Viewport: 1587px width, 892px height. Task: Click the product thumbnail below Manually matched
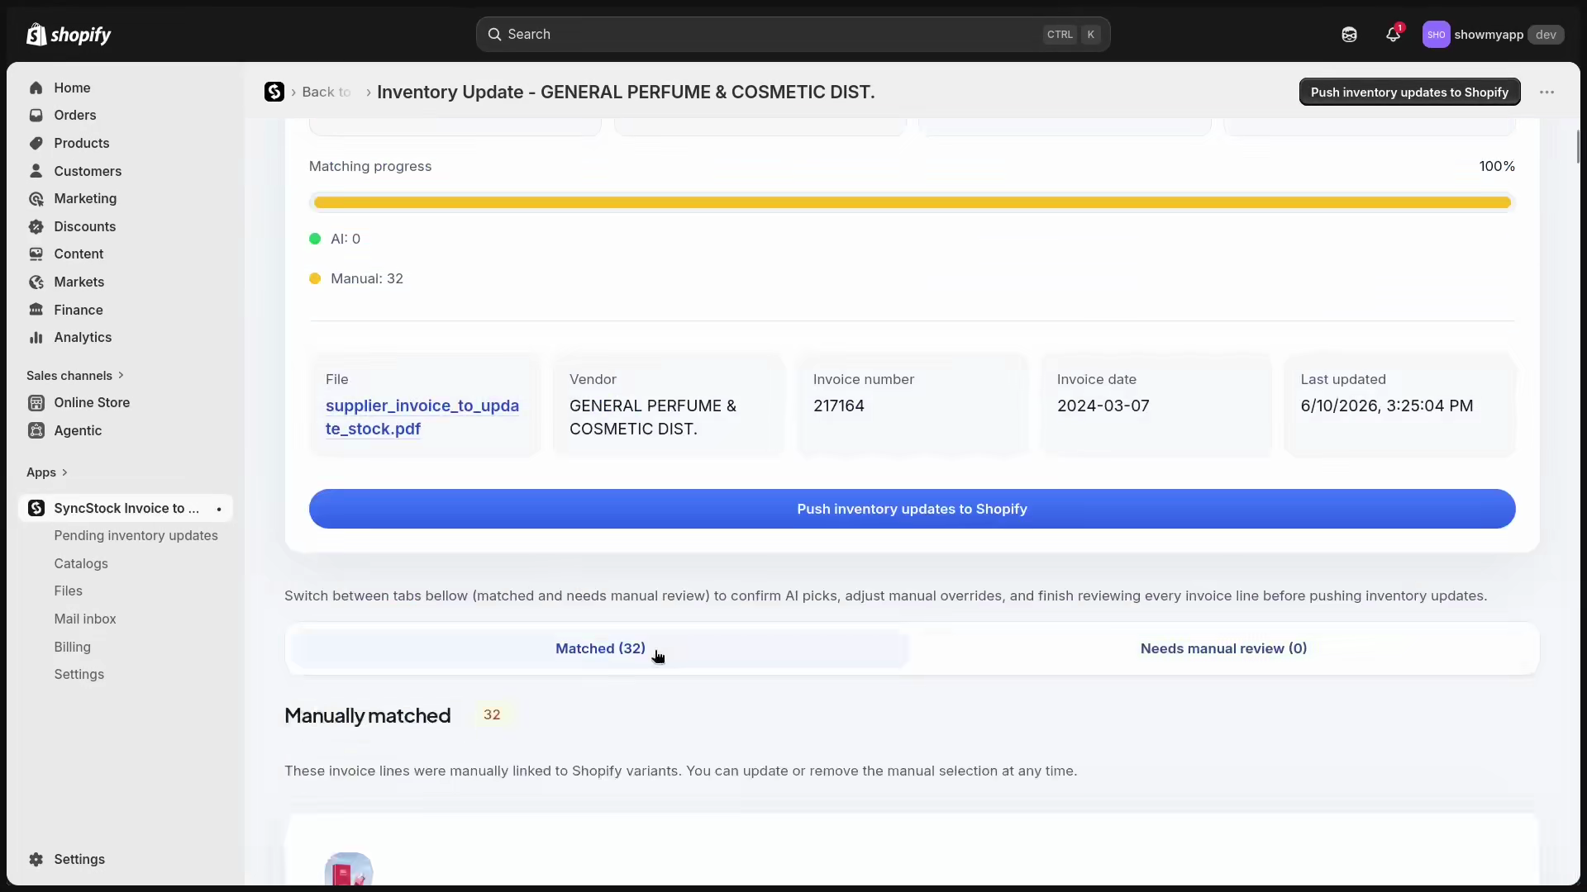tap(349, 870)
